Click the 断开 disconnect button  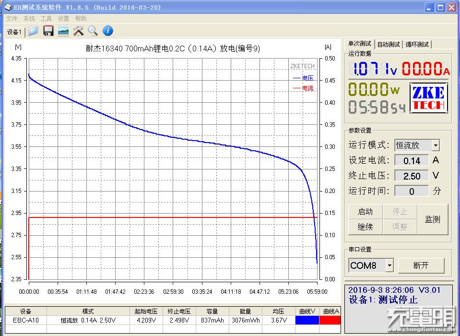tap(421, 265)
